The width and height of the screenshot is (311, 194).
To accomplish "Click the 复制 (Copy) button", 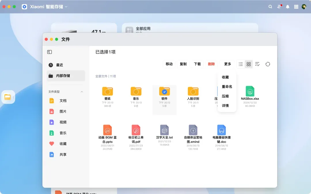I will [183, 64].
